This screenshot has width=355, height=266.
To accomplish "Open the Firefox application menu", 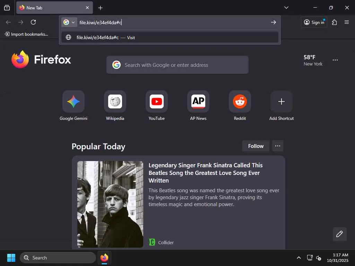I will (x=346, y=22).
